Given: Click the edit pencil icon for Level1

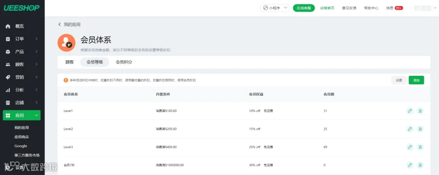Looking at the screenshot, I should [x=410, y=111].
